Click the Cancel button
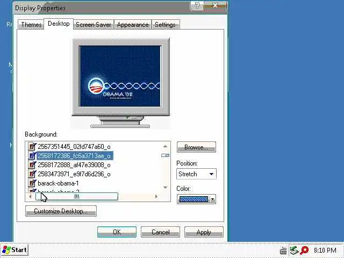Image resolution: width=344 pixels, height=258 pixels. [x=160, y=232]
